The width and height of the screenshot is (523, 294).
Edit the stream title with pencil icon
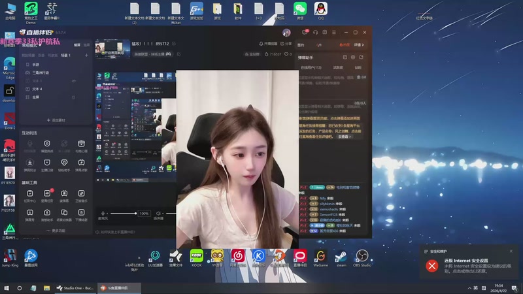(x=174, y=44)
